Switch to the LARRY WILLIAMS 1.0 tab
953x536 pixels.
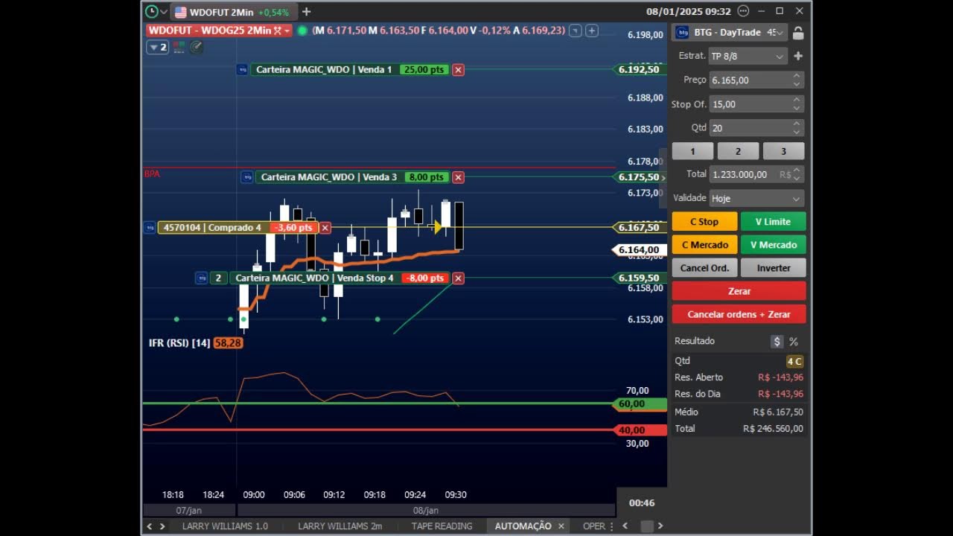click(225, 526)
